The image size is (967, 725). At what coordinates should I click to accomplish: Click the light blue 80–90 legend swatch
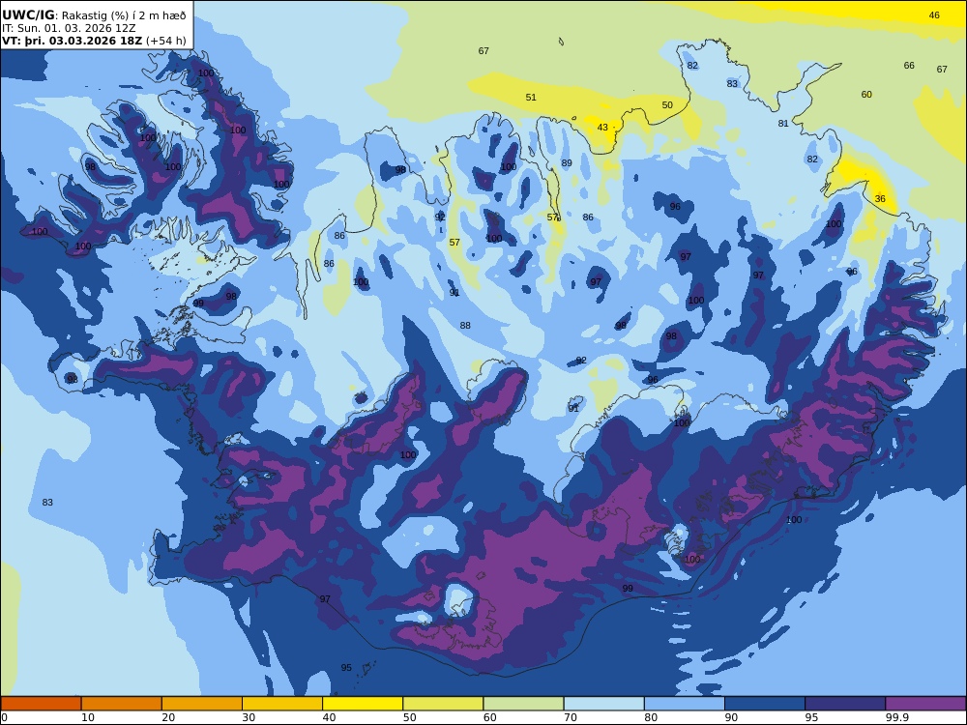685,704
